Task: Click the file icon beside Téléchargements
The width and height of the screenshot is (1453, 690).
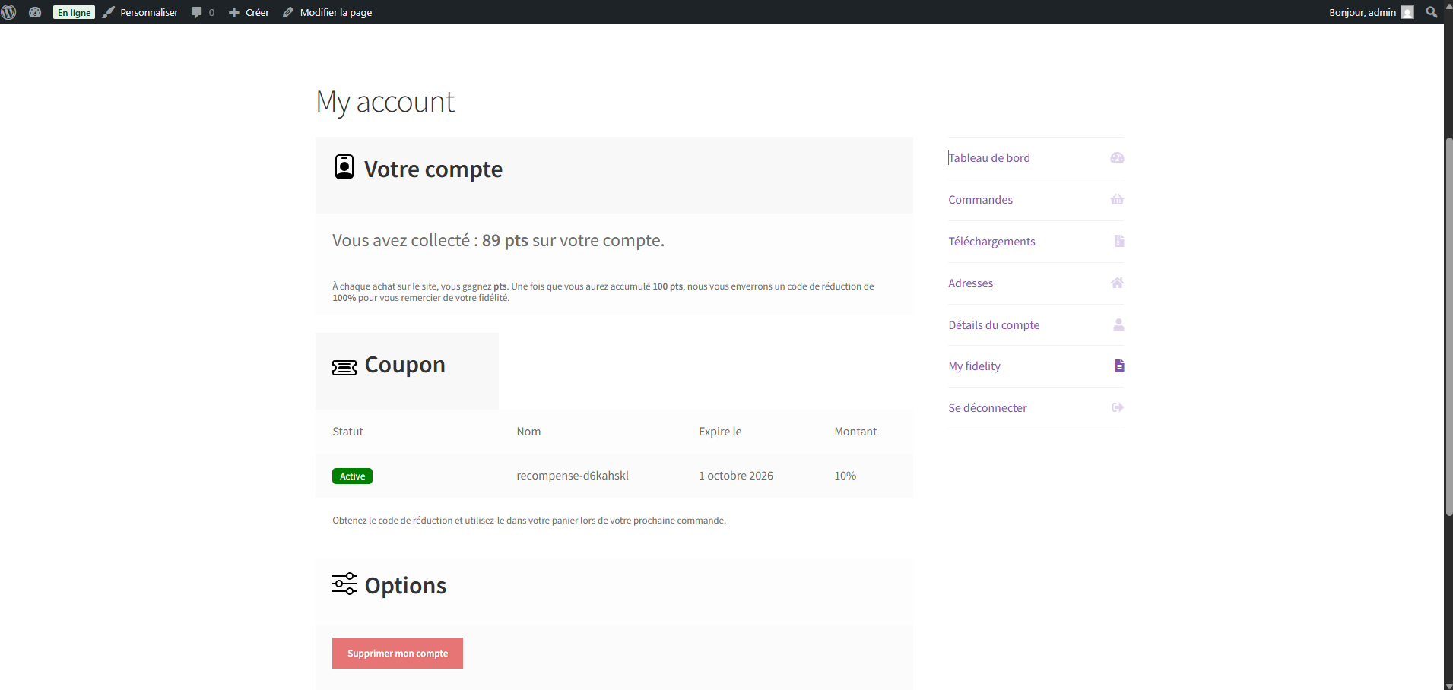Action: click(x=1118, y=241)
